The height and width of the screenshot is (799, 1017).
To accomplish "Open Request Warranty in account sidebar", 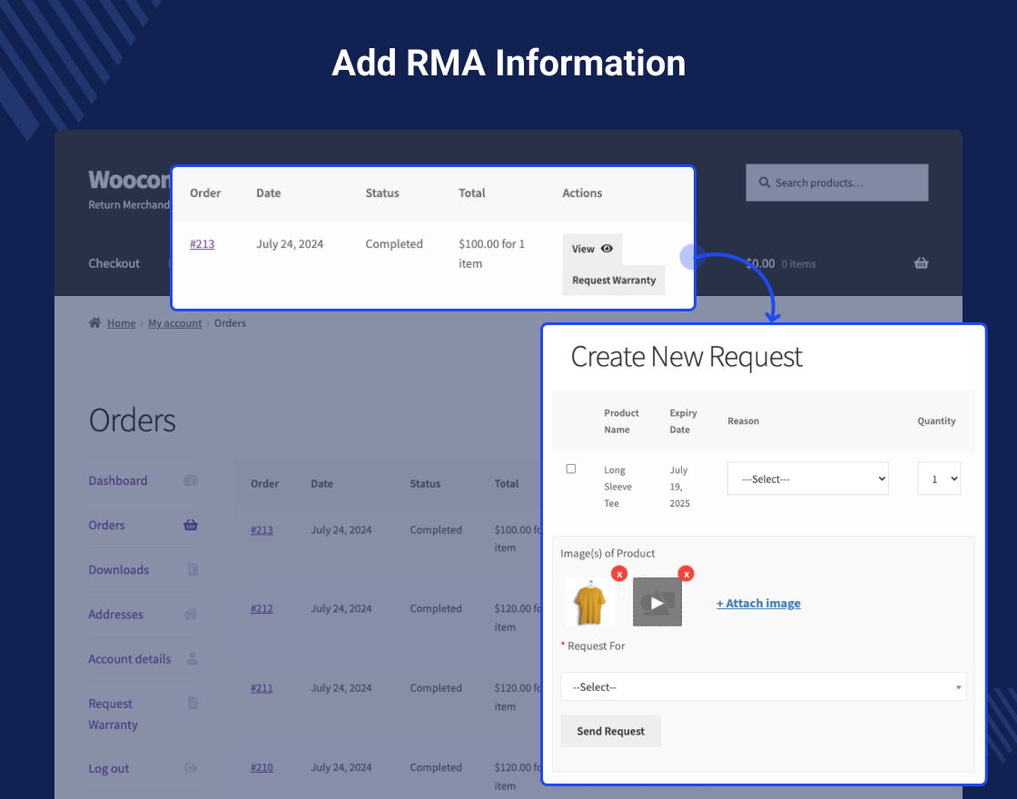I will tap(113, 714).
